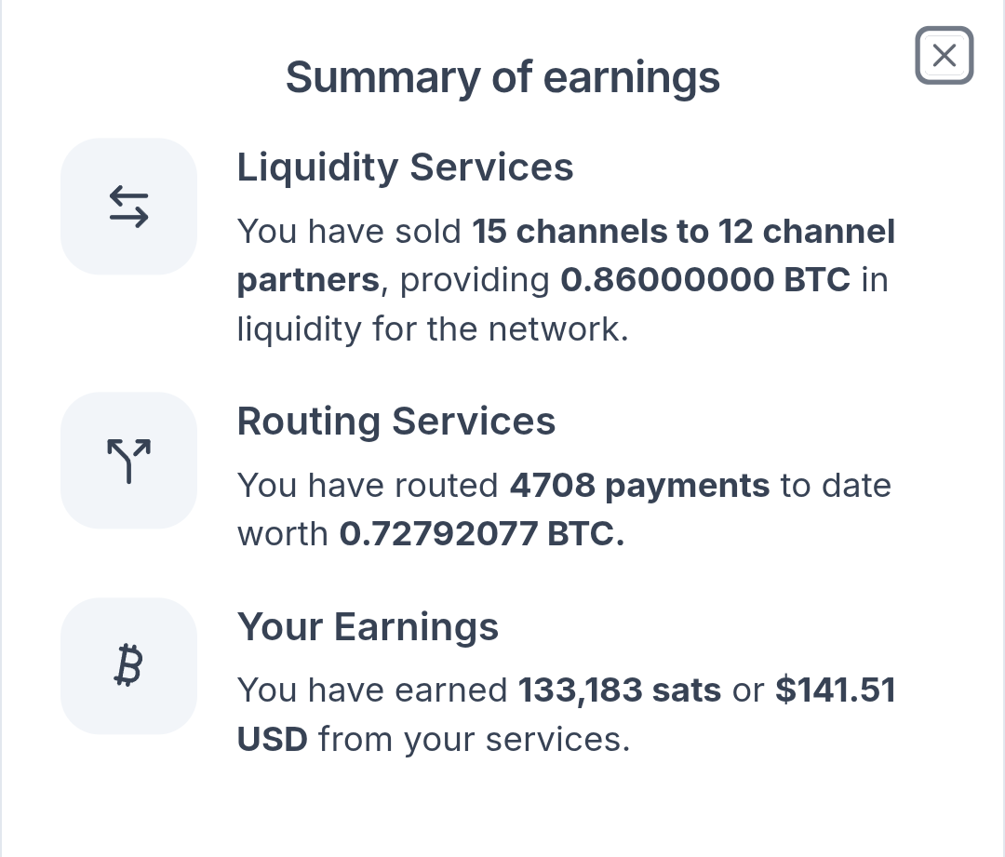Select the Routing Services heading

pos(396,422)
